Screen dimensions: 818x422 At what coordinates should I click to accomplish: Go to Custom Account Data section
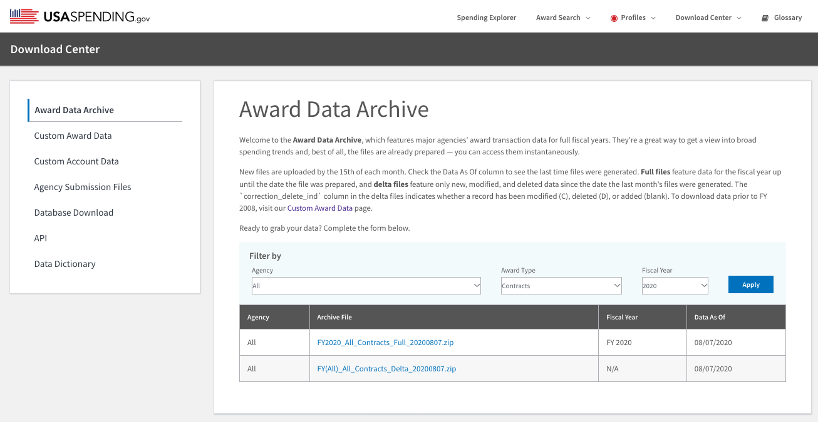76,161
